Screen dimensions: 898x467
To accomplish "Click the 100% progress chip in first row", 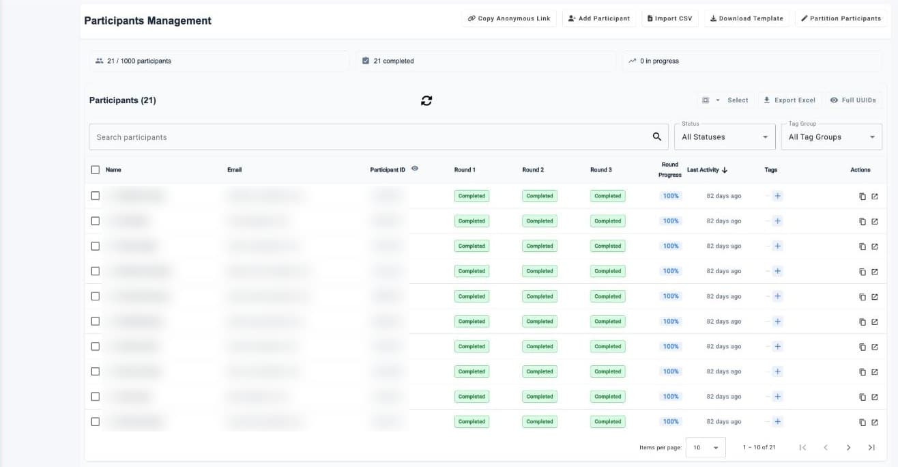I will tap(671, 196).
